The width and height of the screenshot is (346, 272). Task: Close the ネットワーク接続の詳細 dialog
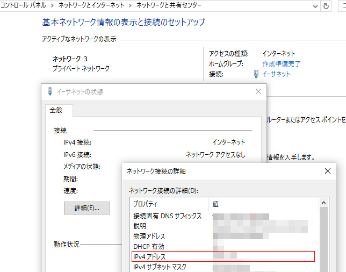pos(328,171)
